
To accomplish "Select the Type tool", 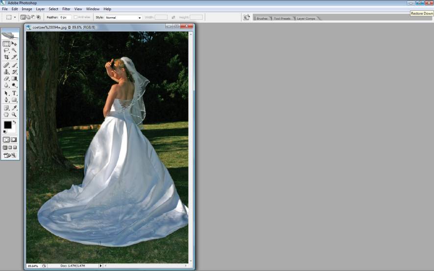I will click(14, 93).
